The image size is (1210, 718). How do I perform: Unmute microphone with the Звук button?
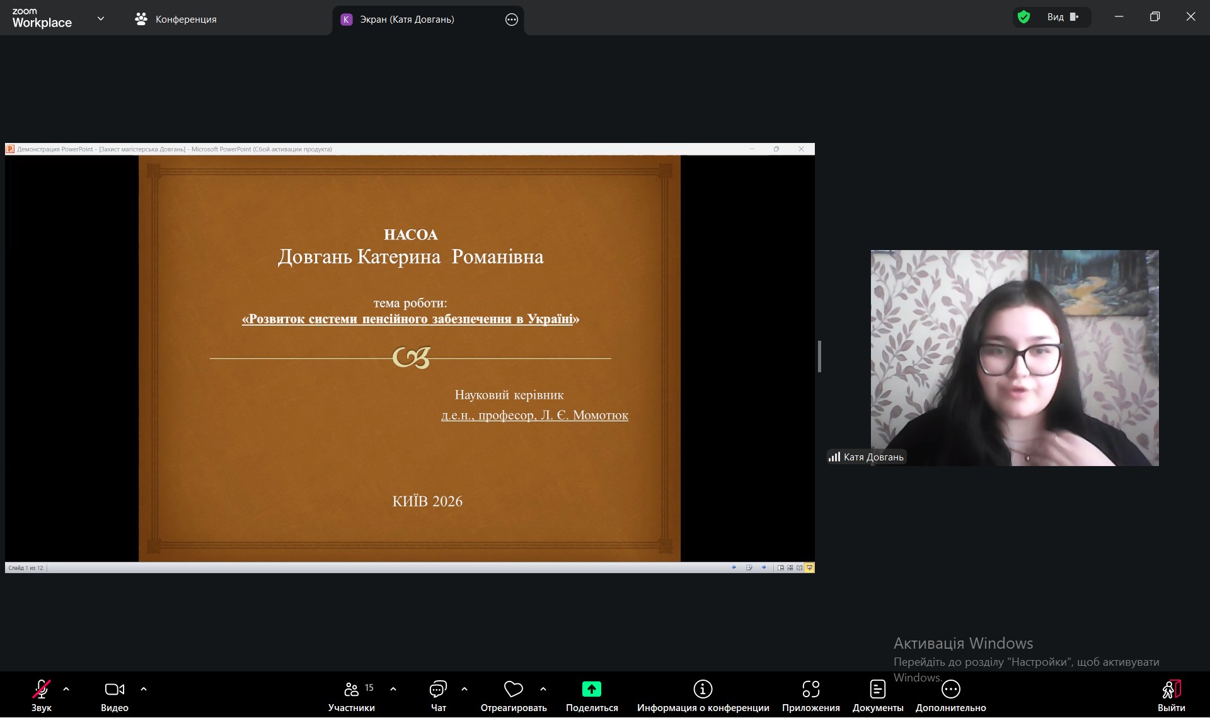[42, 690]
